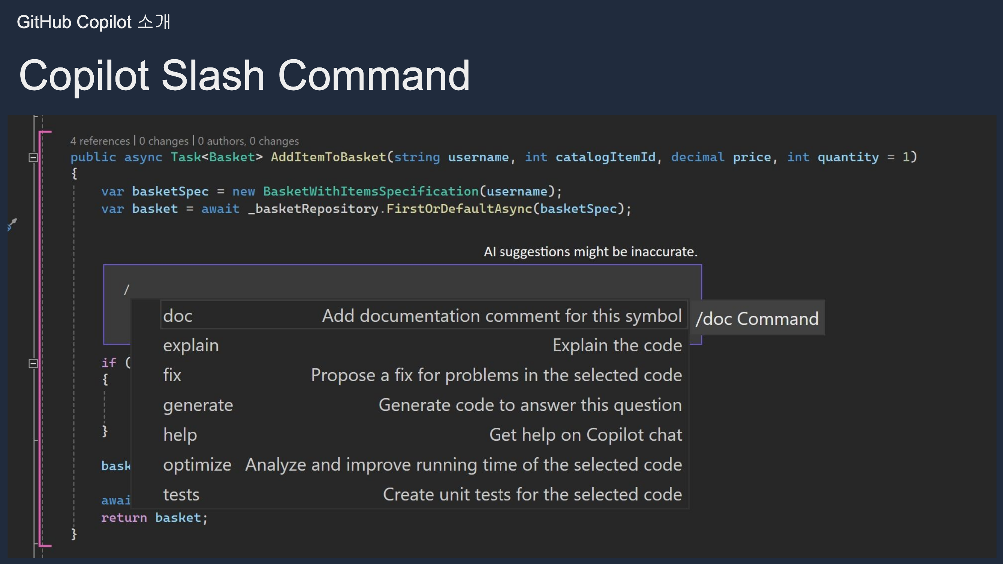Click the Copilot Slash Command slide title
Image resolution: width=1003 pixels, height=564 pixels.
pos(244,75)
